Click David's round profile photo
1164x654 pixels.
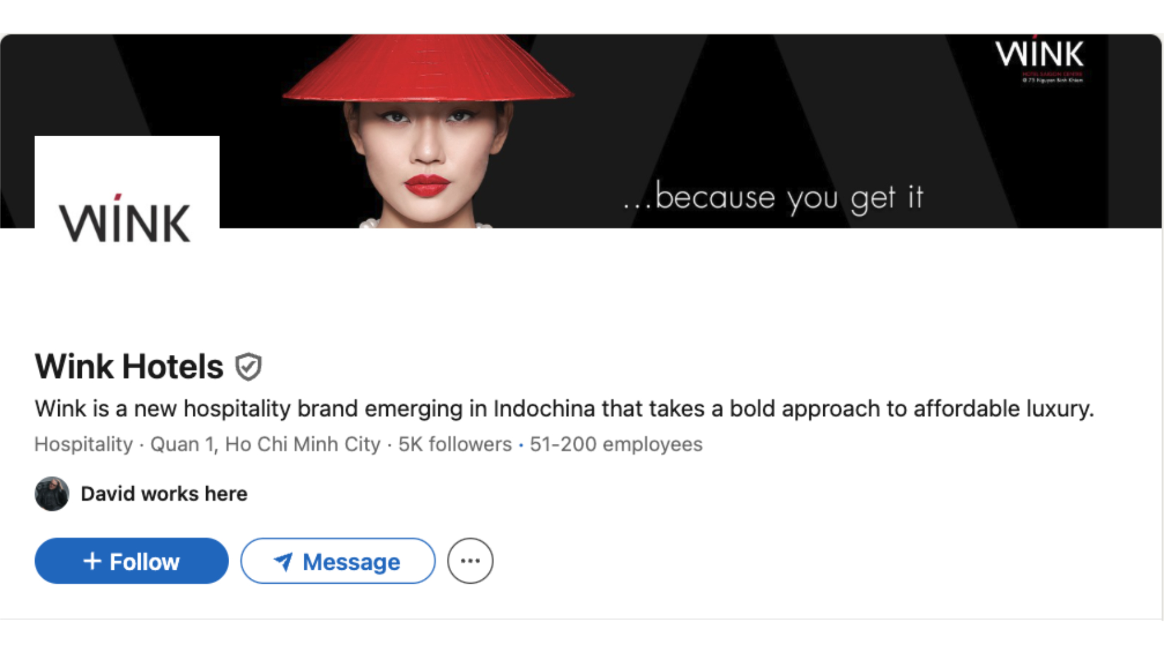[x=52, y=494]
